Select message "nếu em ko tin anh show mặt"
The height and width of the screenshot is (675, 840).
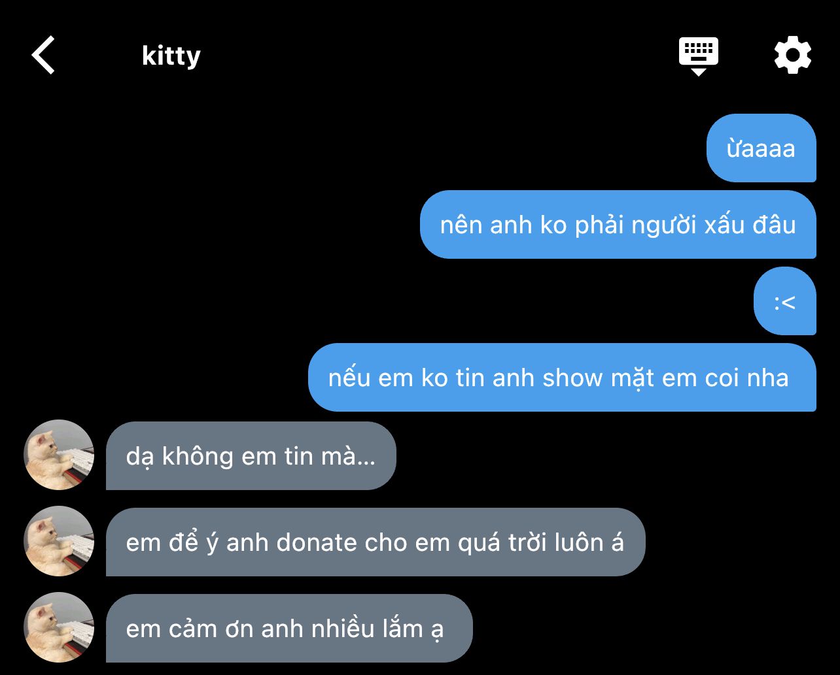[563, 378]
